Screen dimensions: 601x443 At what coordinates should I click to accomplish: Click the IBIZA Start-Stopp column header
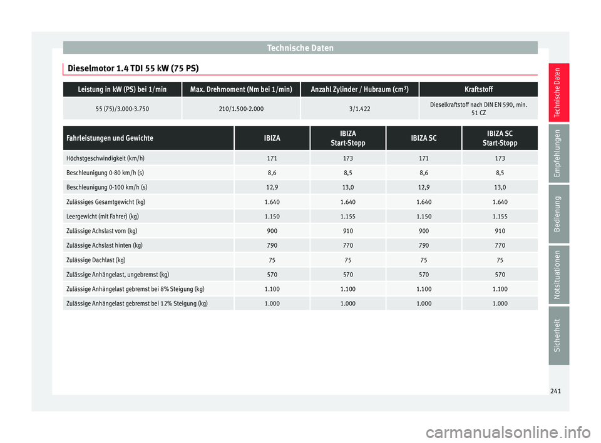pyautogui.click(x=348, y=138)
